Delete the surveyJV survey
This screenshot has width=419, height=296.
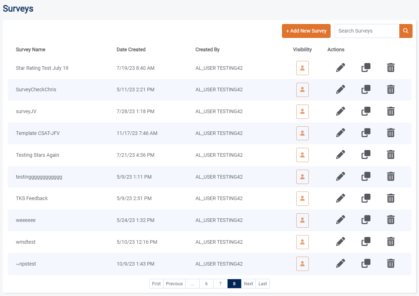[391, 111]
